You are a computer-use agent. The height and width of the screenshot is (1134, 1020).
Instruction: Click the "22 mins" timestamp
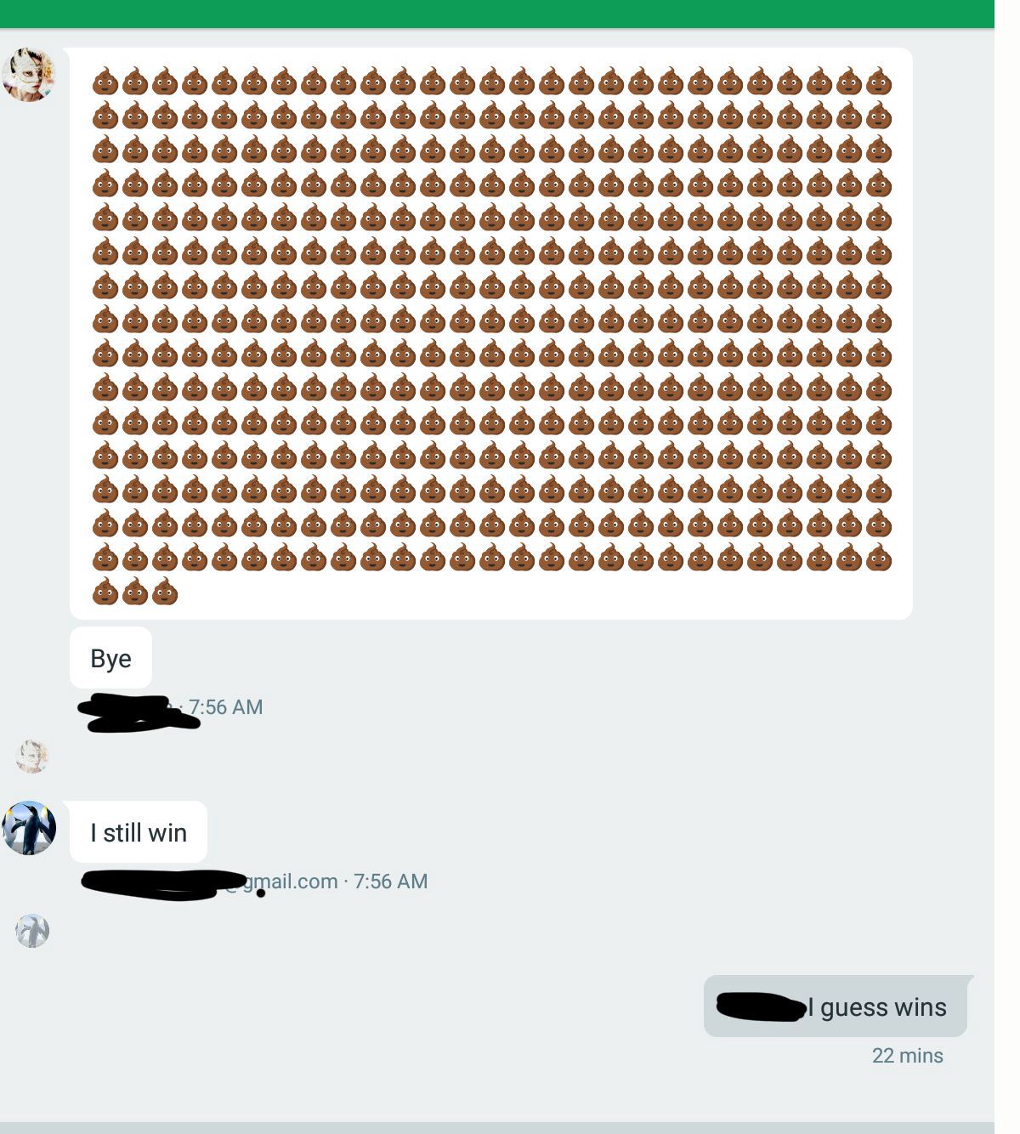[907, 1056]
